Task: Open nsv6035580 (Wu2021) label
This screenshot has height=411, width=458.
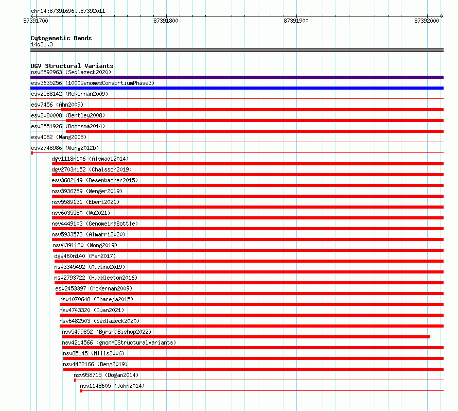Action: click(x=81, y=213)
